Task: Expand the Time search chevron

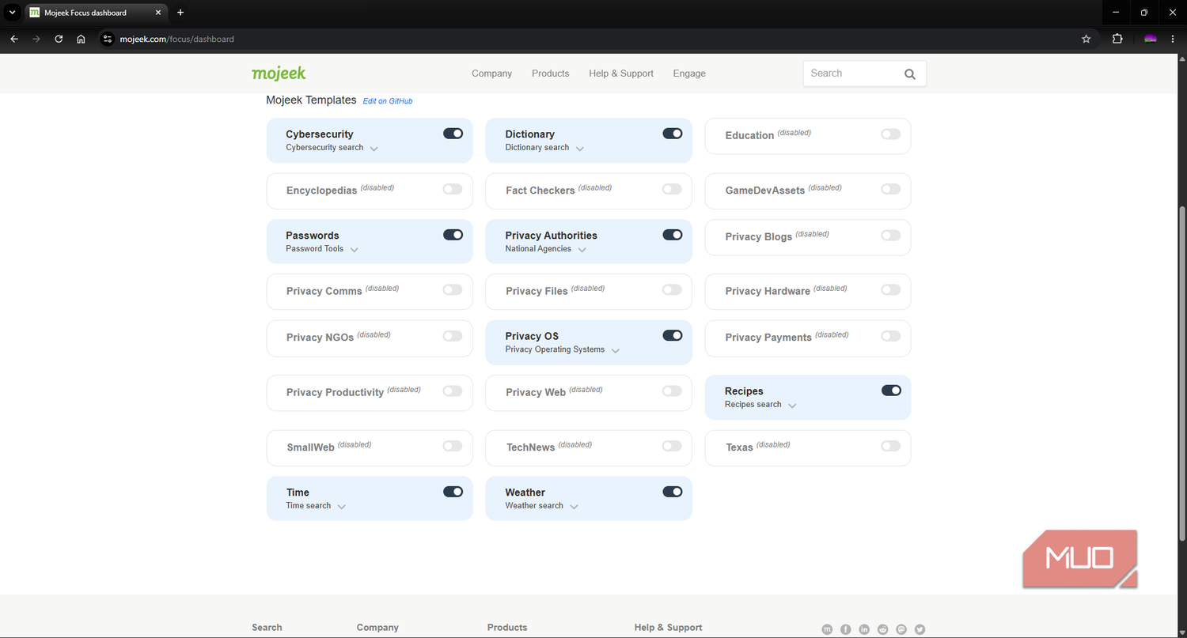Action: coord(342,507)
